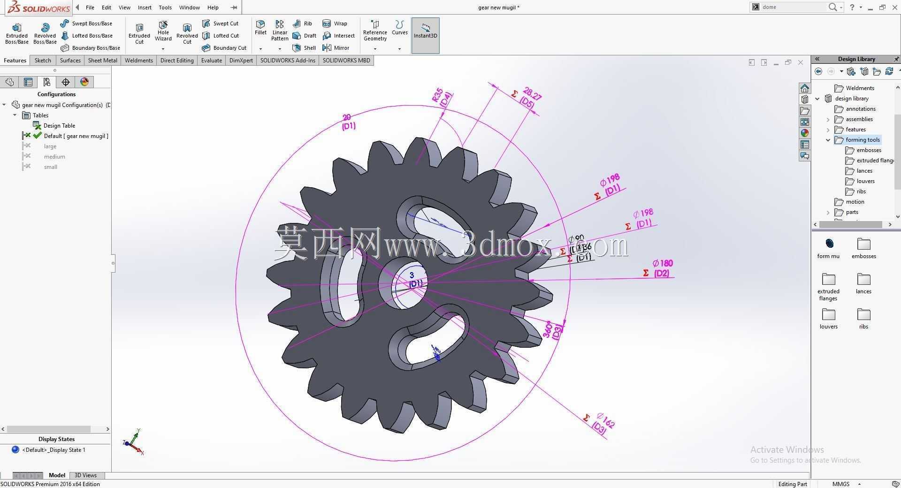Select the Extruded Cut tool

click(x=139, y=34)
